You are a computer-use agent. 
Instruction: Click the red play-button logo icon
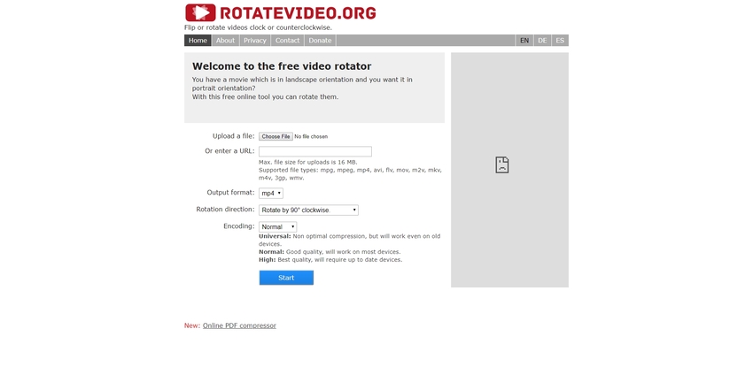pos(200,12)
